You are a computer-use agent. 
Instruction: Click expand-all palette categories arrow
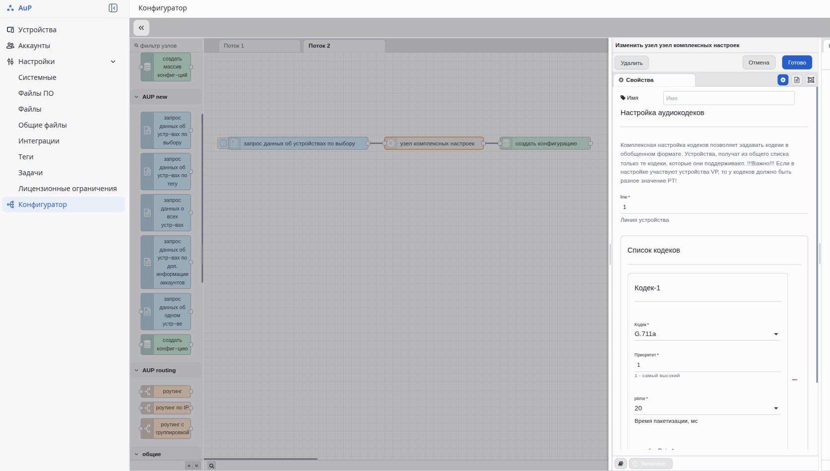click(x=196, y=466)
